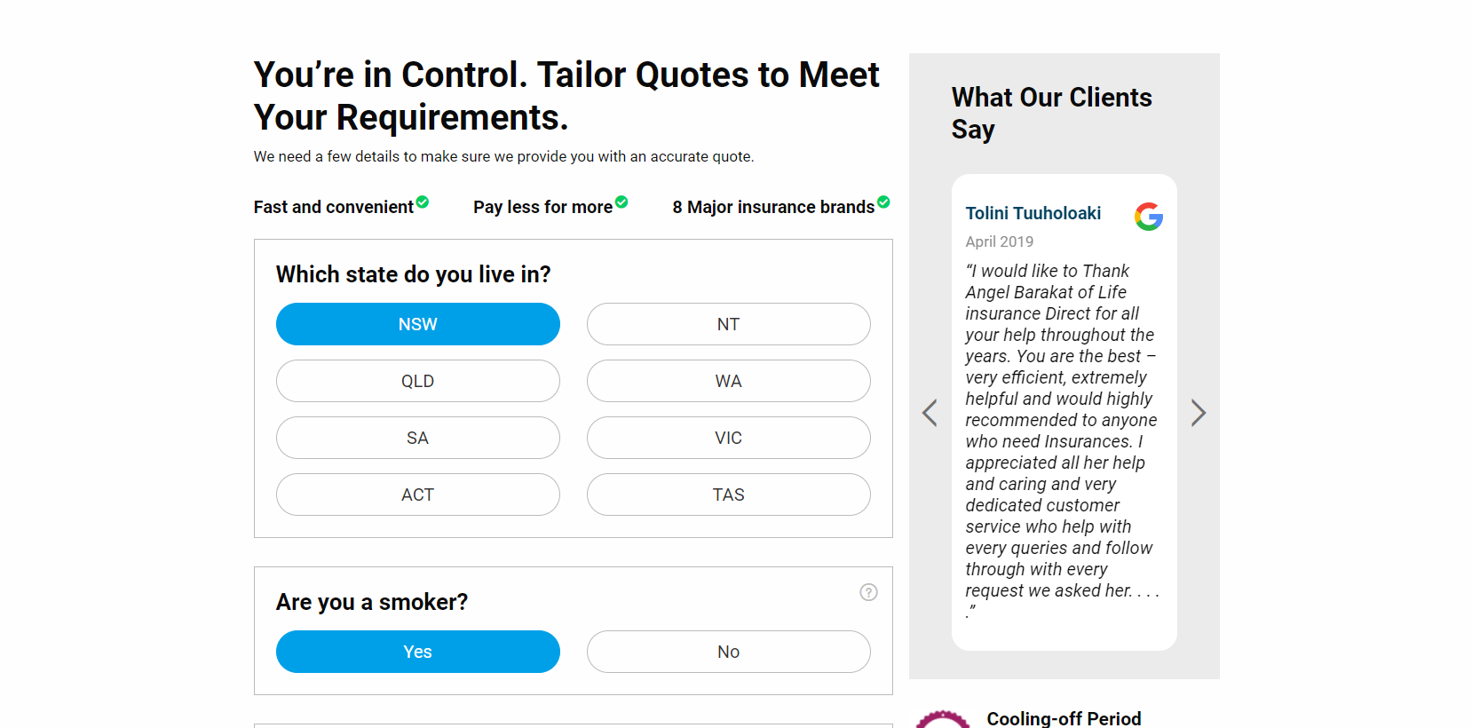Choose WA as your state
This screenshot has height=728, width=1472.
pos(729,381)
